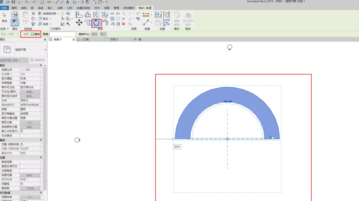
Task: Click the Close Inactive Views icon
Action: (95, 2)
